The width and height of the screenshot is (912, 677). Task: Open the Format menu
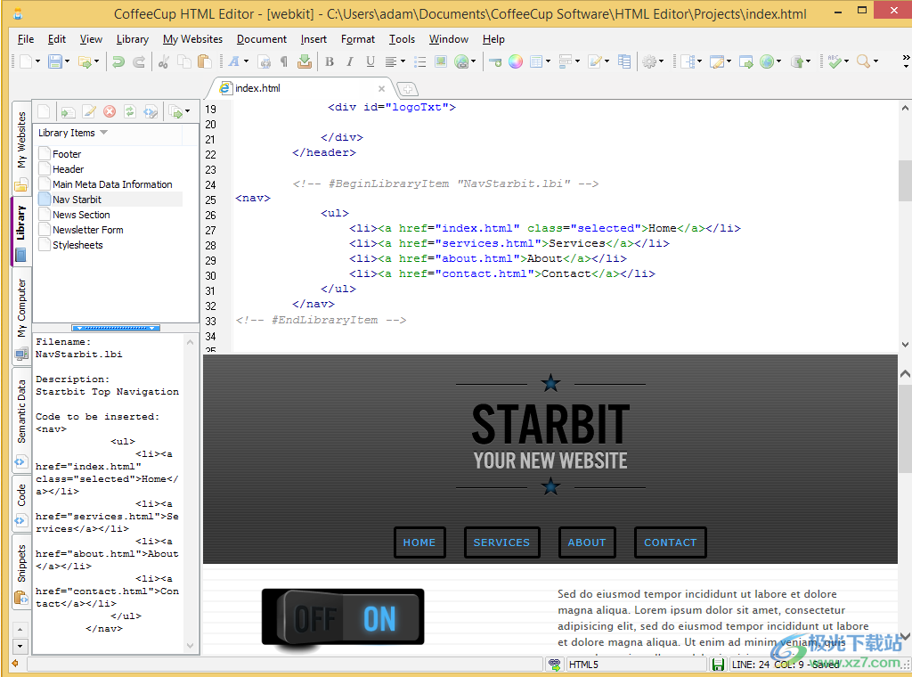click(x=358, y=39)
